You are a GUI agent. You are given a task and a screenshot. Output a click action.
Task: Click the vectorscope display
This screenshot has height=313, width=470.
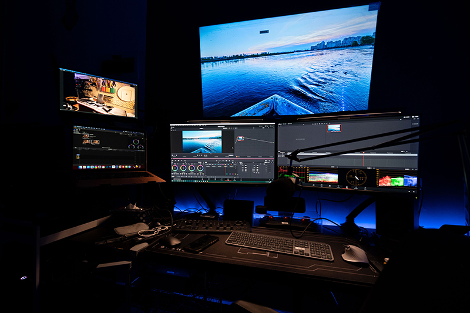point(356,177)
